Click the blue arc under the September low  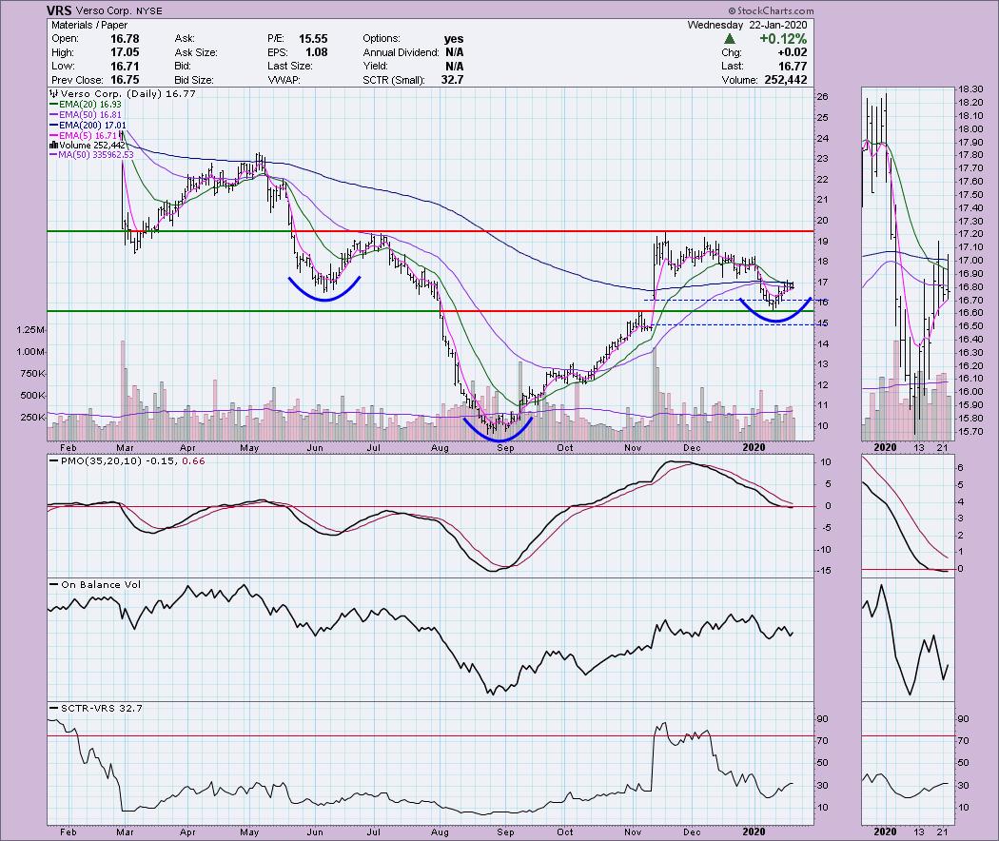coord(498,430)
